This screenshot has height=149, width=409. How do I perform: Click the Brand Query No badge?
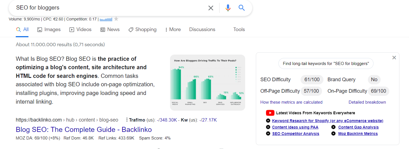[374, 80]
